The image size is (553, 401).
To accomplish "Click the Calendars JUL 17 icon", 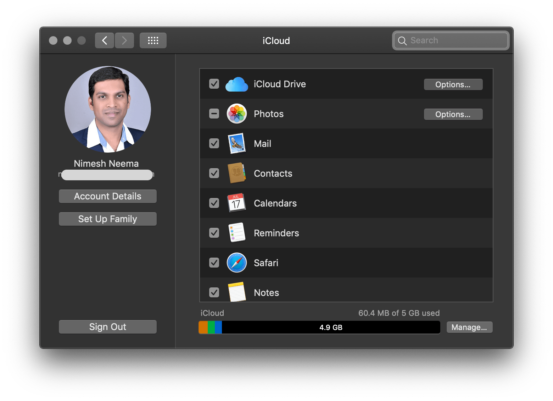I will [x=237, y=203].
